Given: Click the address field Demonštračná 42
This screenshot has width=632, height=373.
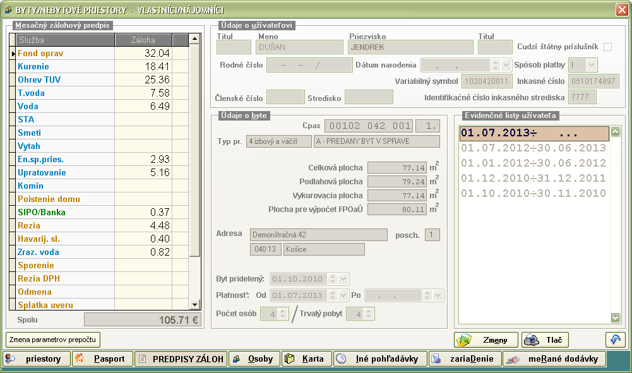Looking at the screenshot, I should coord(318,234).
